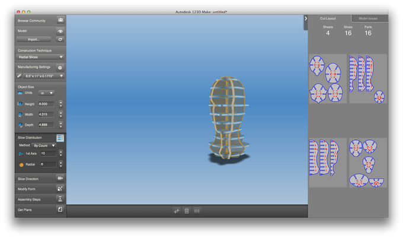Select the second cut sheet thumbnail
The image size is (403, 238).
coord(368,79)
